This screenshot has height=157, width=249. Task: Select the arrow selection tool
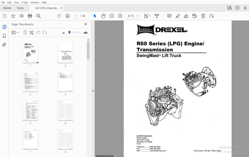coord(95,16)
